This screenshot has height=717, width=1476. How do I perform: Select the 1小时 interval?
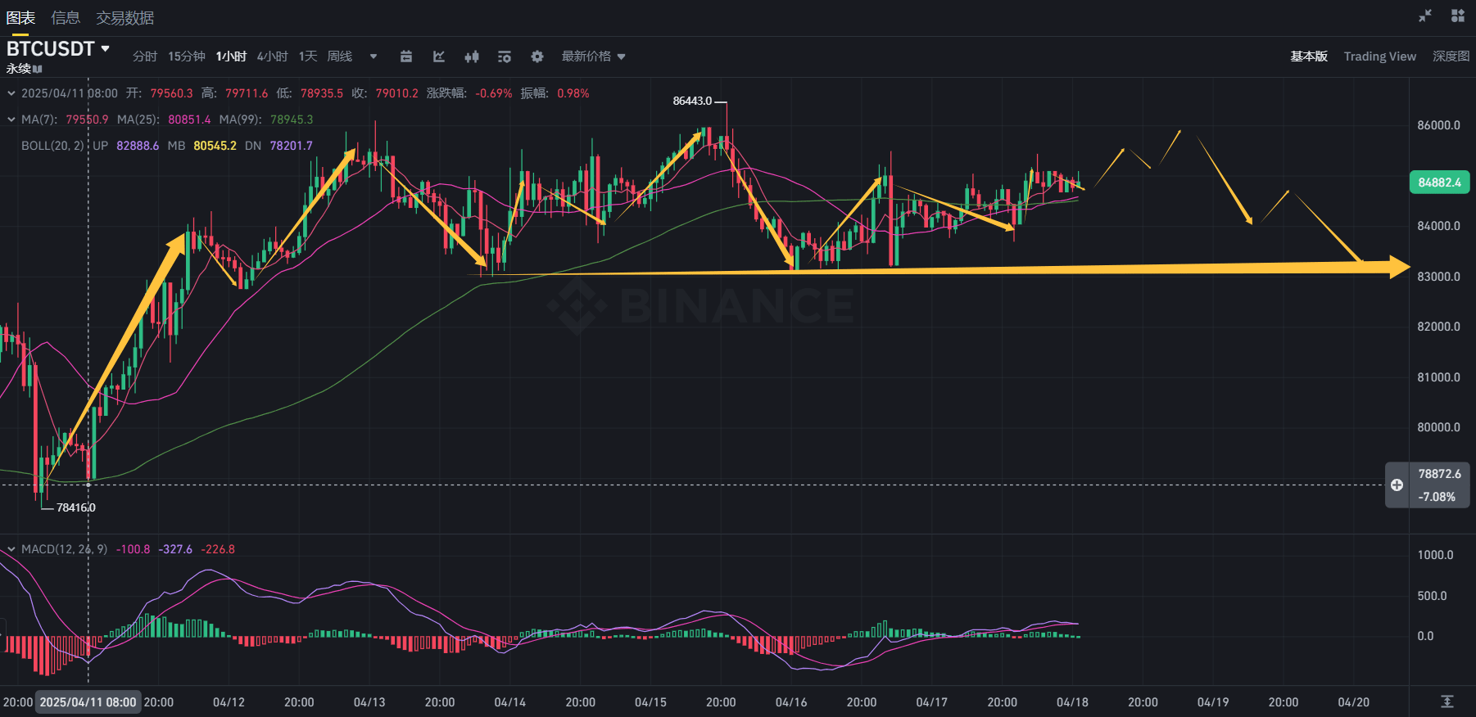coord(231,56)
